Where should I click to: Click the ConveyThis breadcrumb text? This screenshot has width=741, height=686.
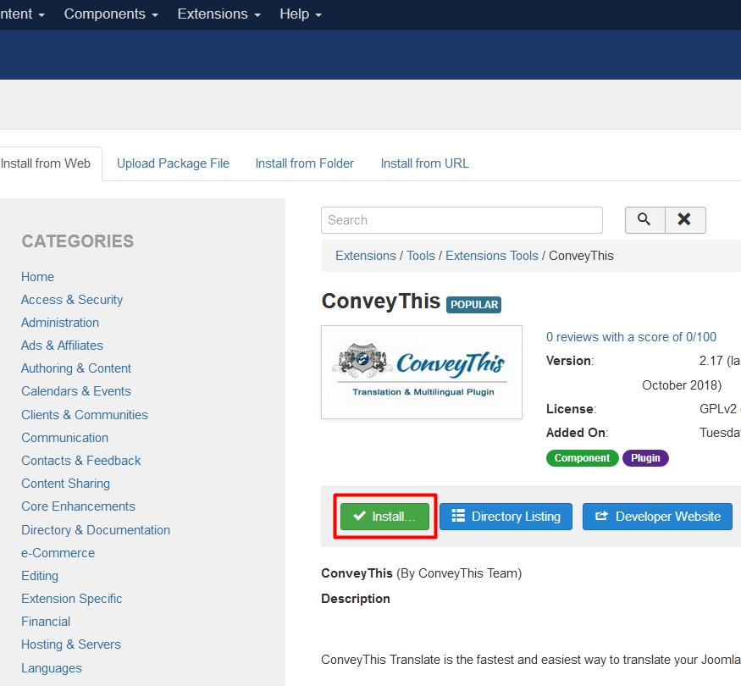tap(581, 256)
